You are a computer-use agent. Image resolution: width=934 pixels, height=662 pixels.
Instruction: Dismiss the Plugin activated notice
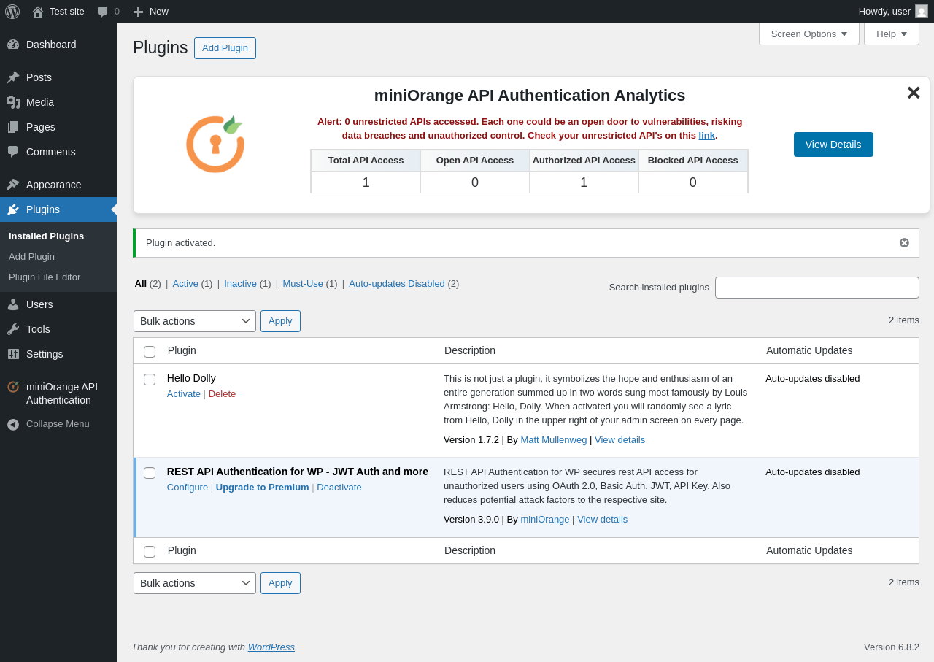pos(904,243)
